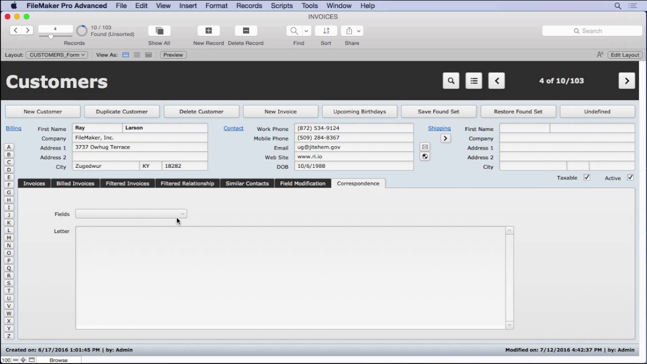This screenshot has width=647, height=364.
Task: Click the Letter text area
Action: tap(291, 278)
